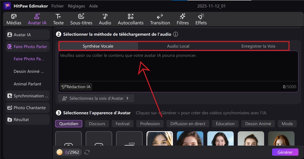Open the Réglages menu
Screen dimensions: 304x159
(76, 6)
